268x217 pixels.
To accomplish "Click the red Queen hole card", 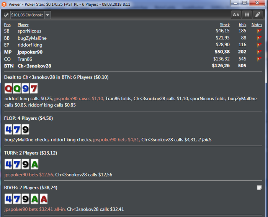I will [8, 88].
